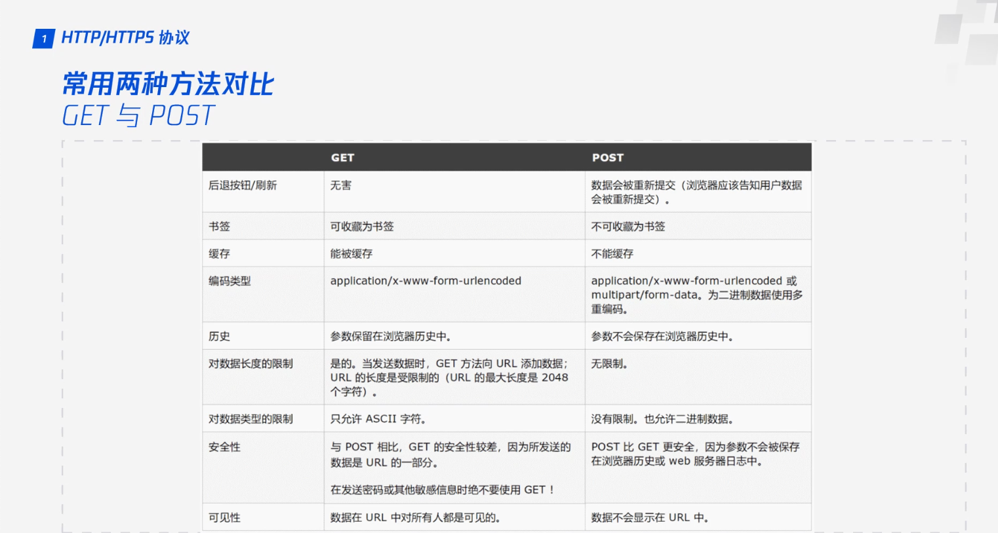Screen dimensions: 998x533
Task: Click the 对数据长度的限制 row label
Action: [250, 363]
